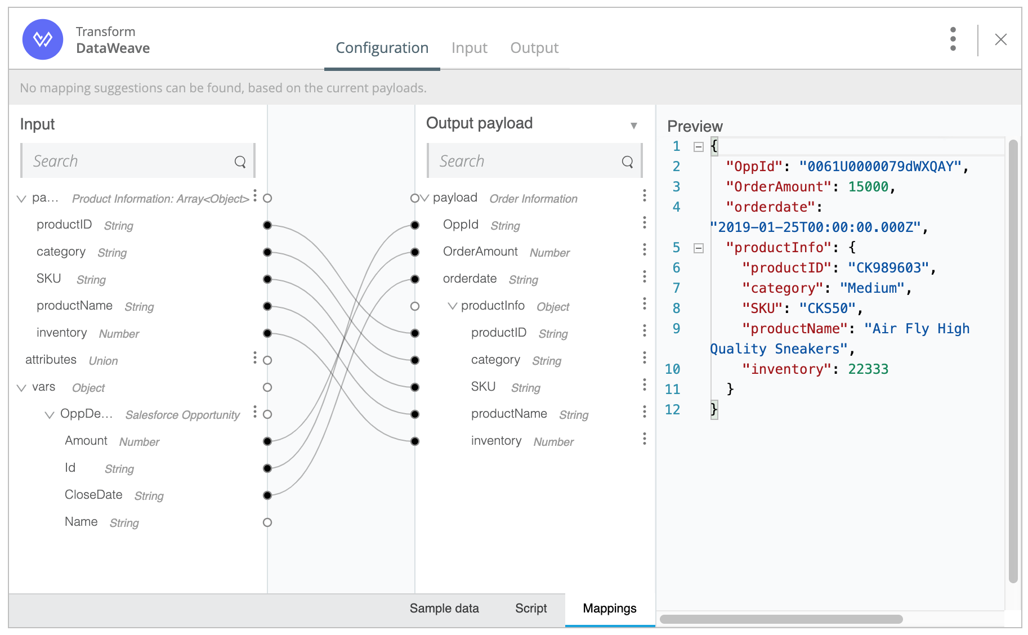The image size is (1028, 635).
Task: Collapse the vars object tree node
Action: coord(21,388)
